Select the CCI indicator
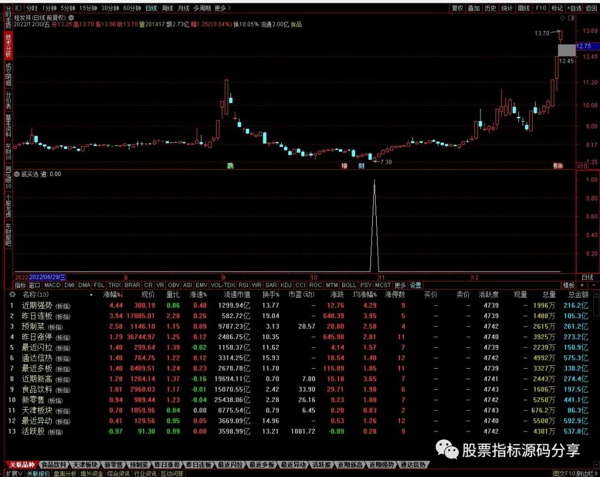Viewport: 600px width, 477px height. click(301, 285)
